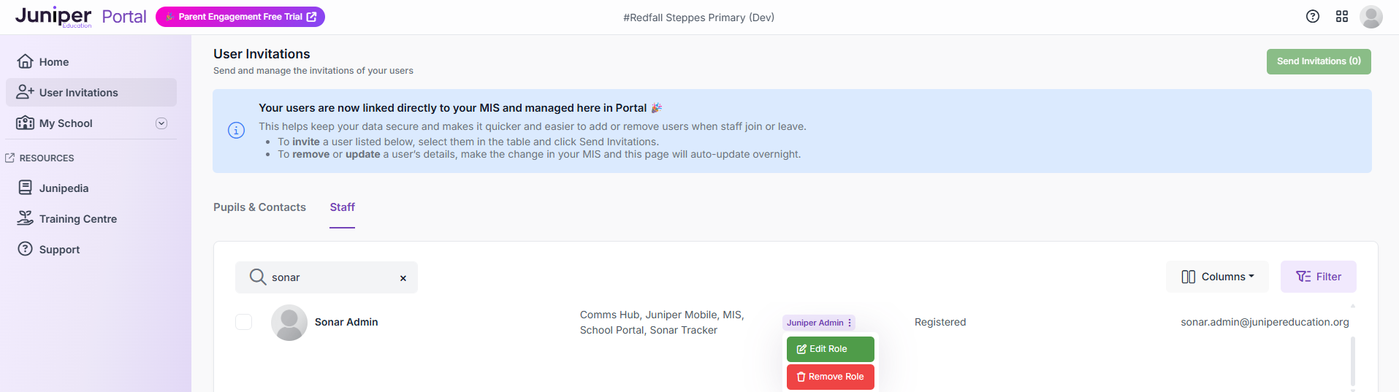Click the search magnifier icon
Screen dimensions: 1399x392
(257, 277)
